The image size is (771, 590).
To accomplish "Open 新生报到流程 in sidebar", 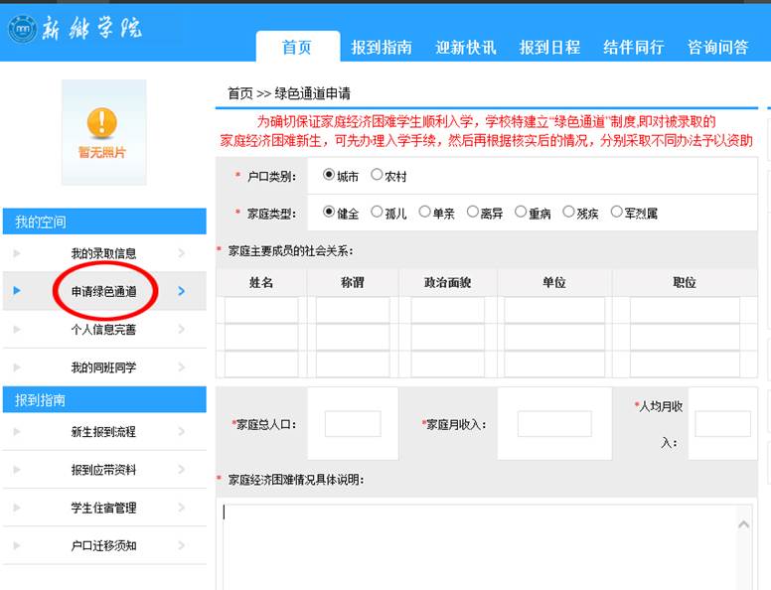I will 103,432.
